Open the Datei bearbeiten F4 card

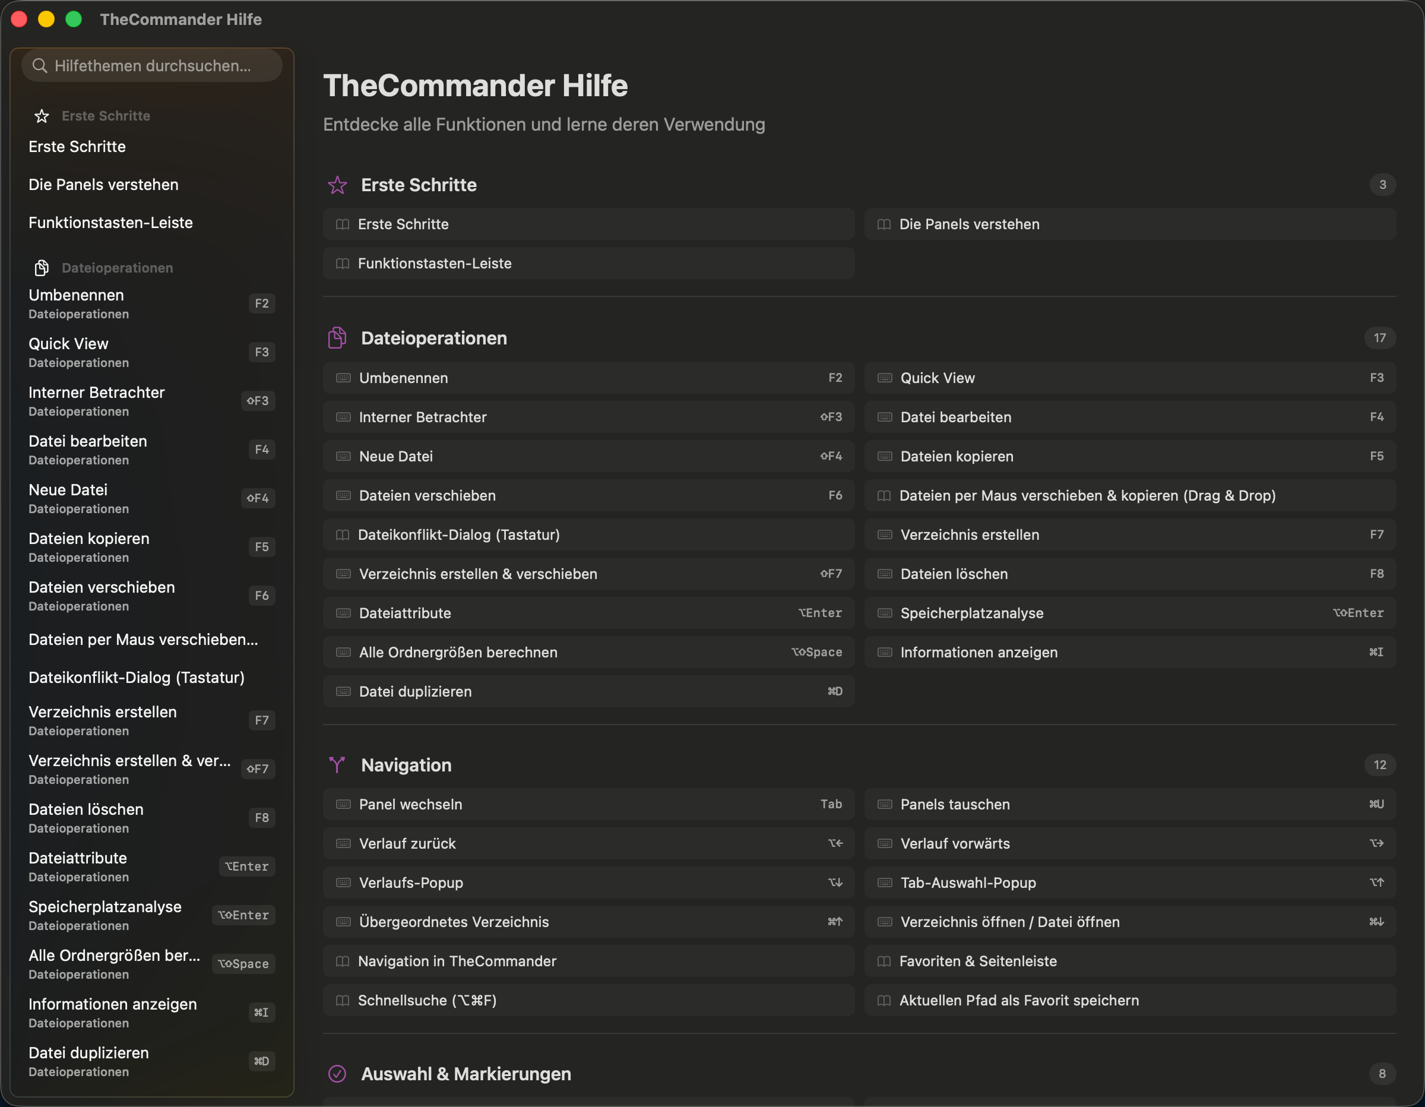(x=1130, y=417)
